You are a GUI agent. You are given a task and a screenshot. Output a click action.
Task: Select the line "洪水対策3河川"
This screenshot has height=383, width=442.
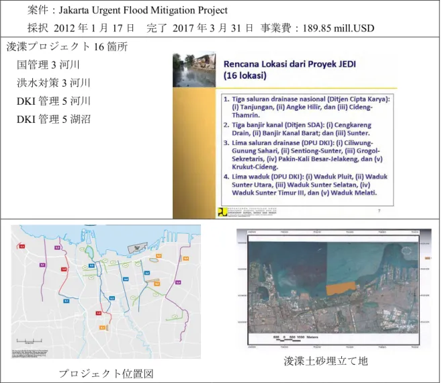(54, 83)
